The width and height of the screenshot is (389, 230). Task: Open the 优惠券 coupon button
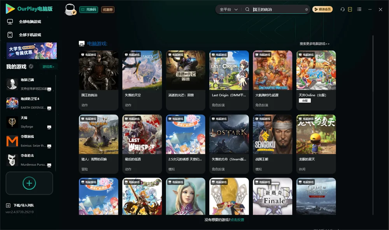(108, 10)
